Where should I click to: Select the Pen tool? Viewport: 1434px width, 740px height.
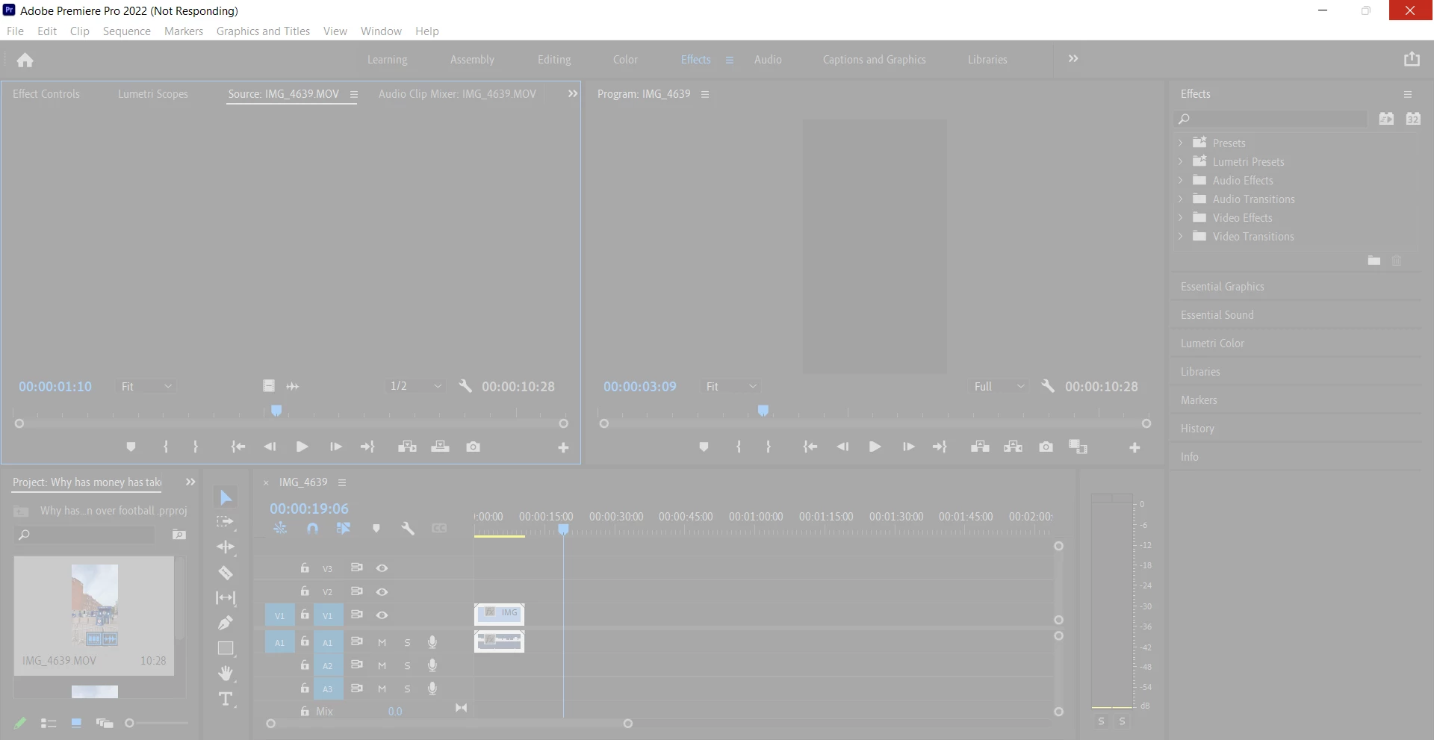(226, 623)
